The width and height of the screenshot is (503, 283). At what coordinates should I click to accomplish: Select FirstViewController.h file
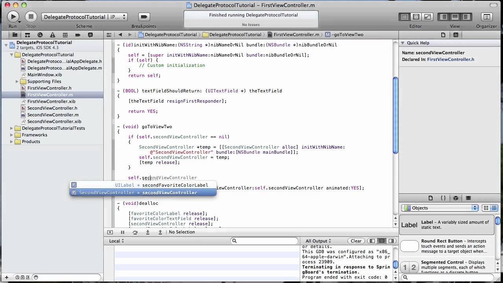(49, 88)
